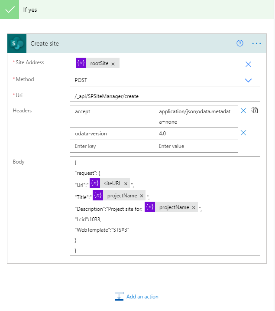Viewport: 275px width, 311px height.
Task: Edit the Uri input field
Action: click(165, 96)
